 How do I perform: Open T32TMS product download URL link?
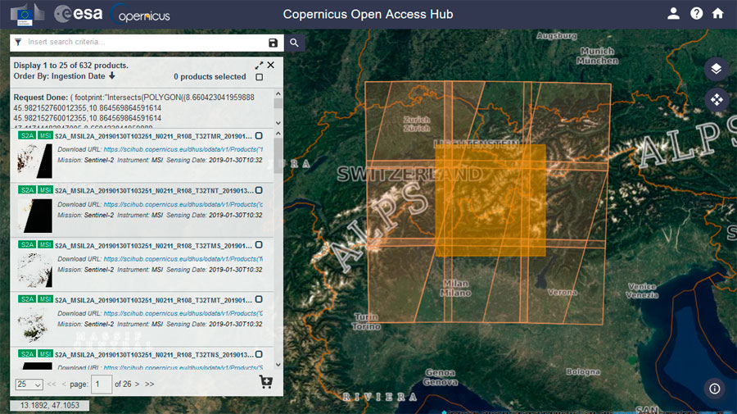[183, 259]
